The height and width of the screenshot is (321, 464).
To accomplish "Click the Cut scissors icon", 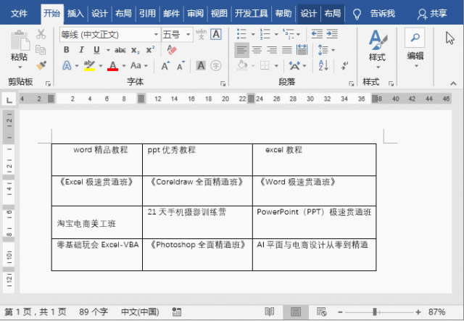I will 41,34.
